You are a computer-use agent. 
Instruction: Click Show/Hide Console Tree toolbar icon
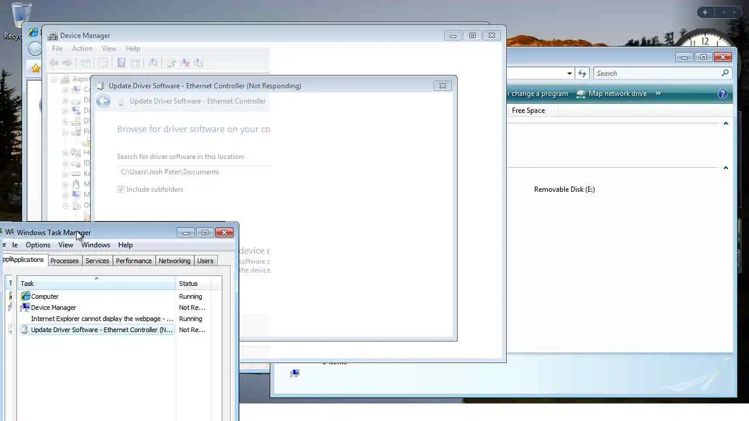tap(85, 63)
